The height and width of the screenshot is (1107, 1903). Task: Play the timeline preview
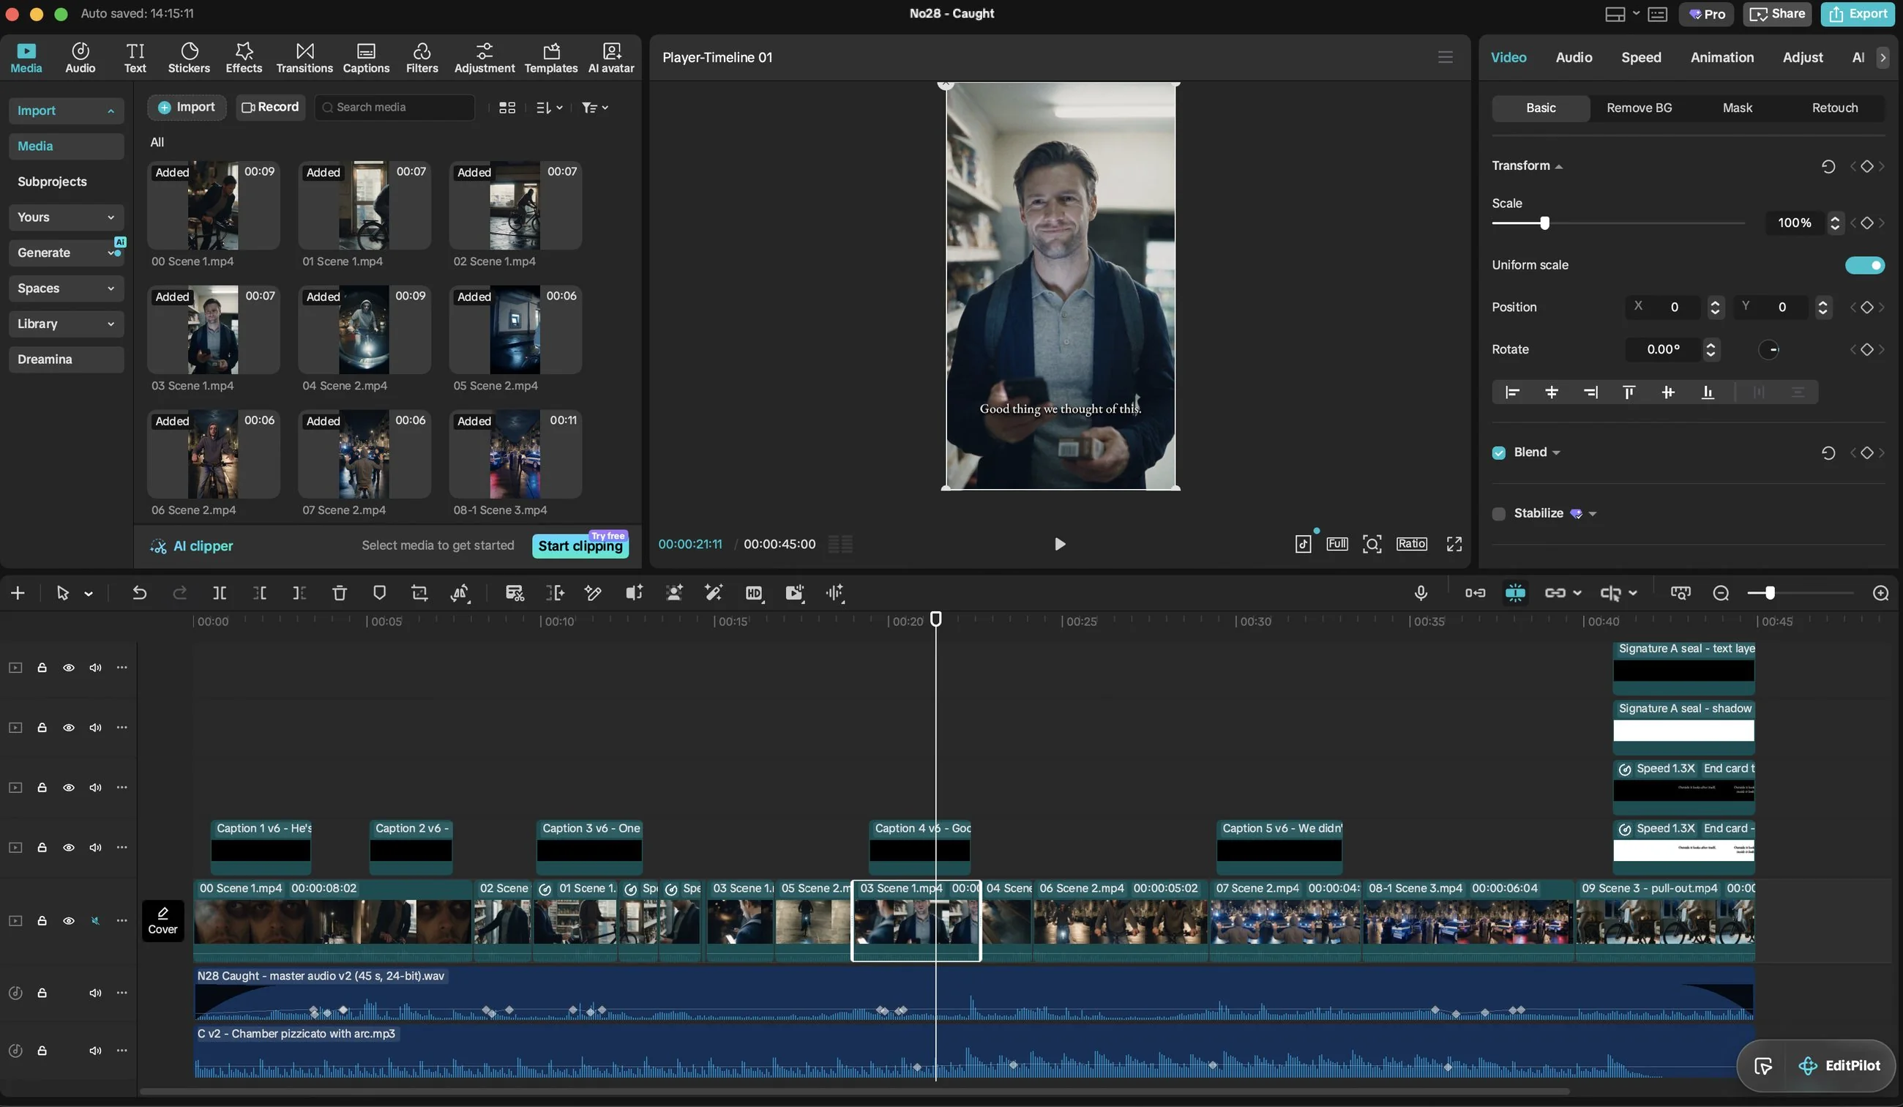tap(1059, 544)
